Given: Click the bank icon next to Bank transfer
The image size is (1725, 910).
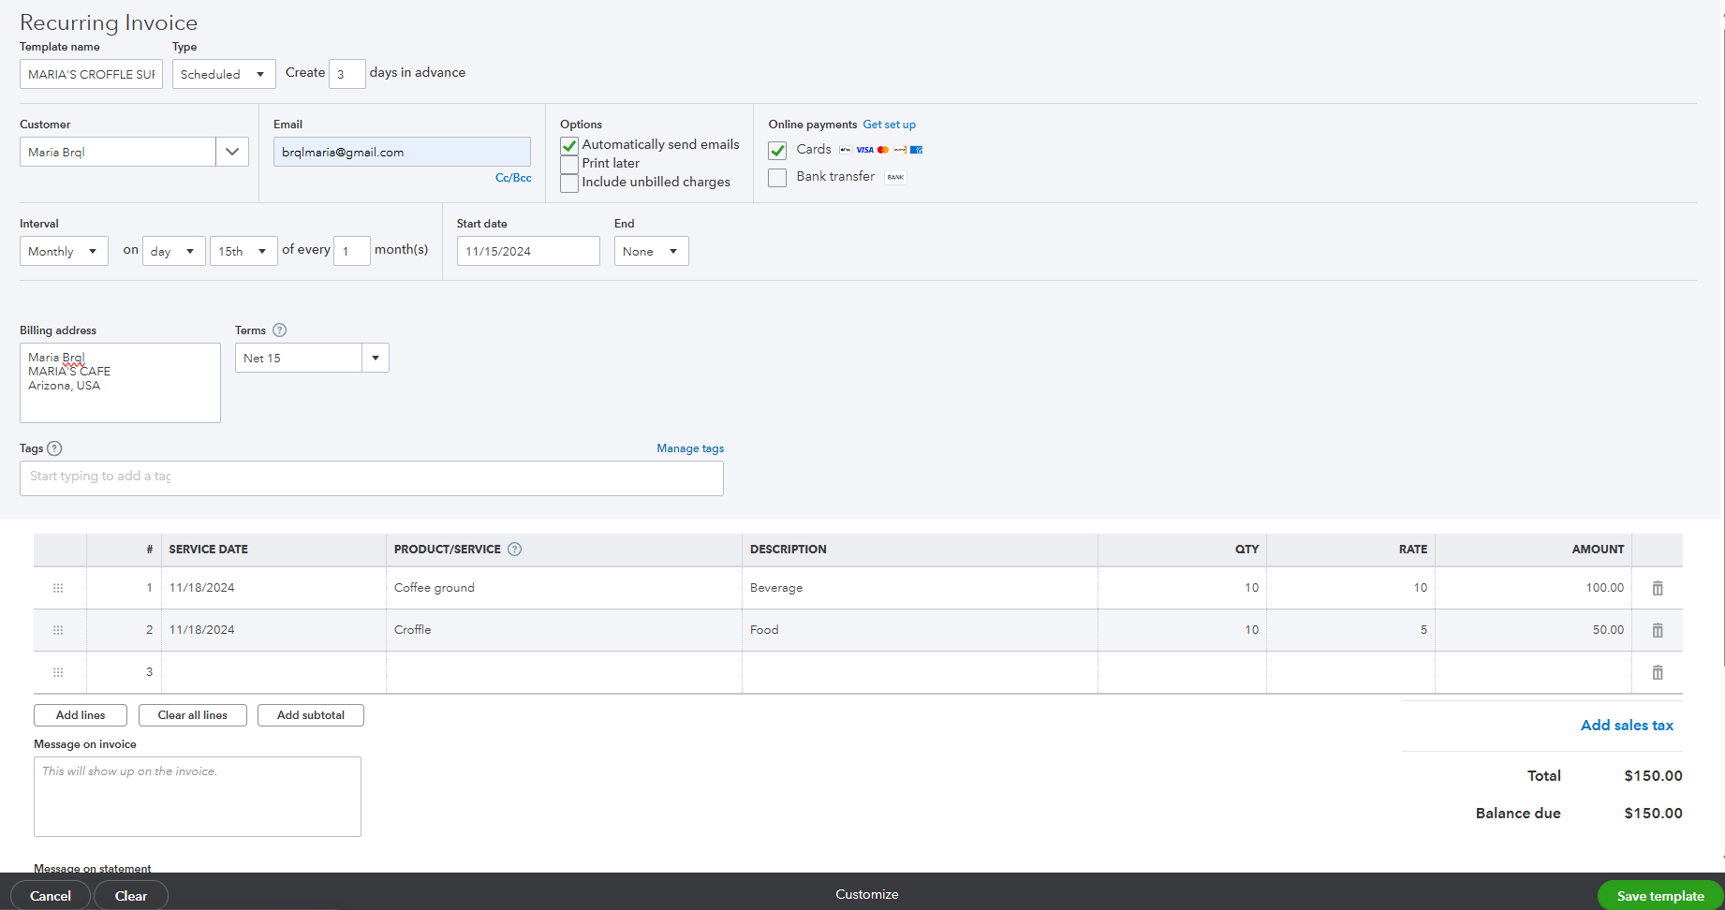Looking at the screenshot, I should tap(895, 177).
